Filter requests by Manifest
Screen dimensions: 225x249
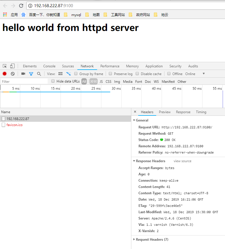tap(168, 82)
